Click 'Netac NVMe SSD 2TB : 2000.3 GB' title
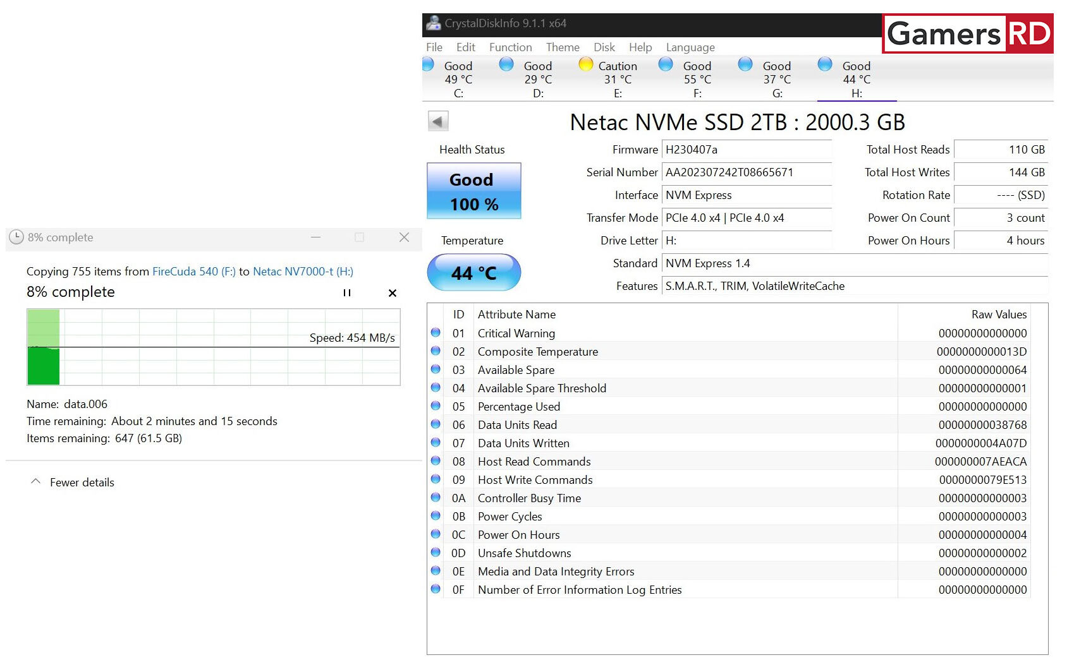Screen dimensions: 1086x667 (x=737, y=122)
